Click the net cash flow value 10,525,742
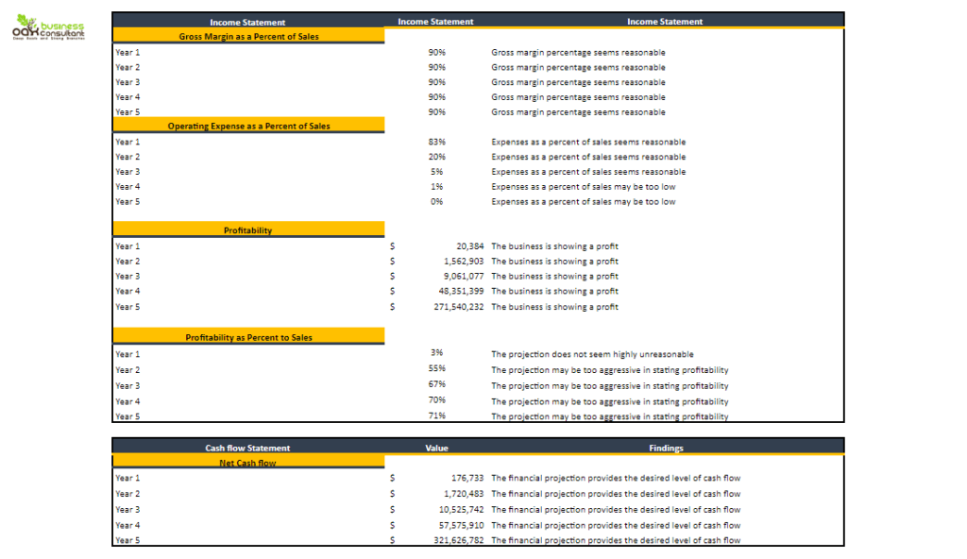This screenshot has height=559, width=967. tap(461, 510)
